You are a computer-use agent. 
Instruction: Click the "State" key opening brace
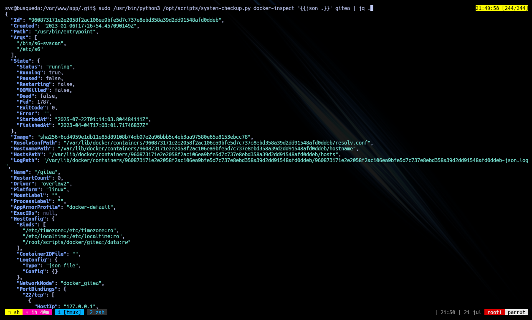point(38,61)
